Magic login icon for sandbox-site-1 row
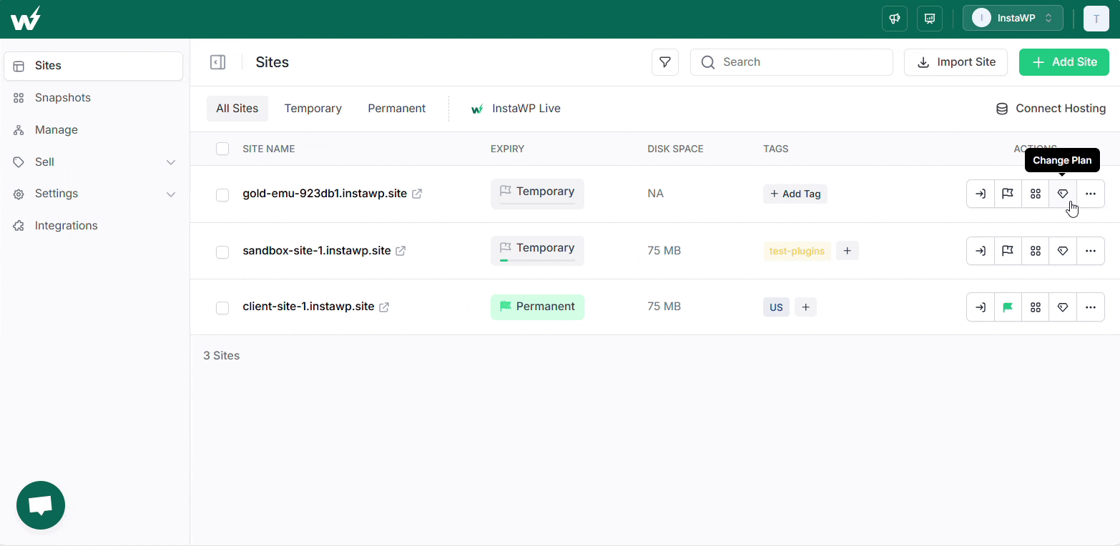Viewport: 1120px width, 546px height. pyautogui.click(x=981, y=251)
